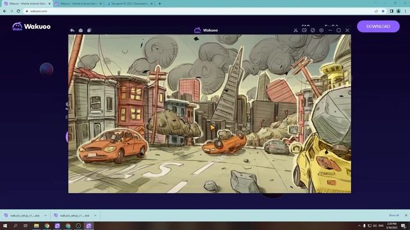Open Chrome from the taskbar

pyautogui.click(x=47, y=226)
